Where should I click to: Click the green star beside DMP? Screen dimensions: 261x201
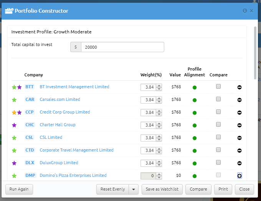14,176
